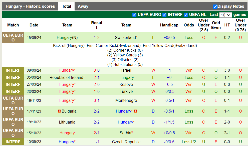Click the 1-3 result of the Switzerland match
The height and width of the screenshot is (146, 248).
(97, 37)
